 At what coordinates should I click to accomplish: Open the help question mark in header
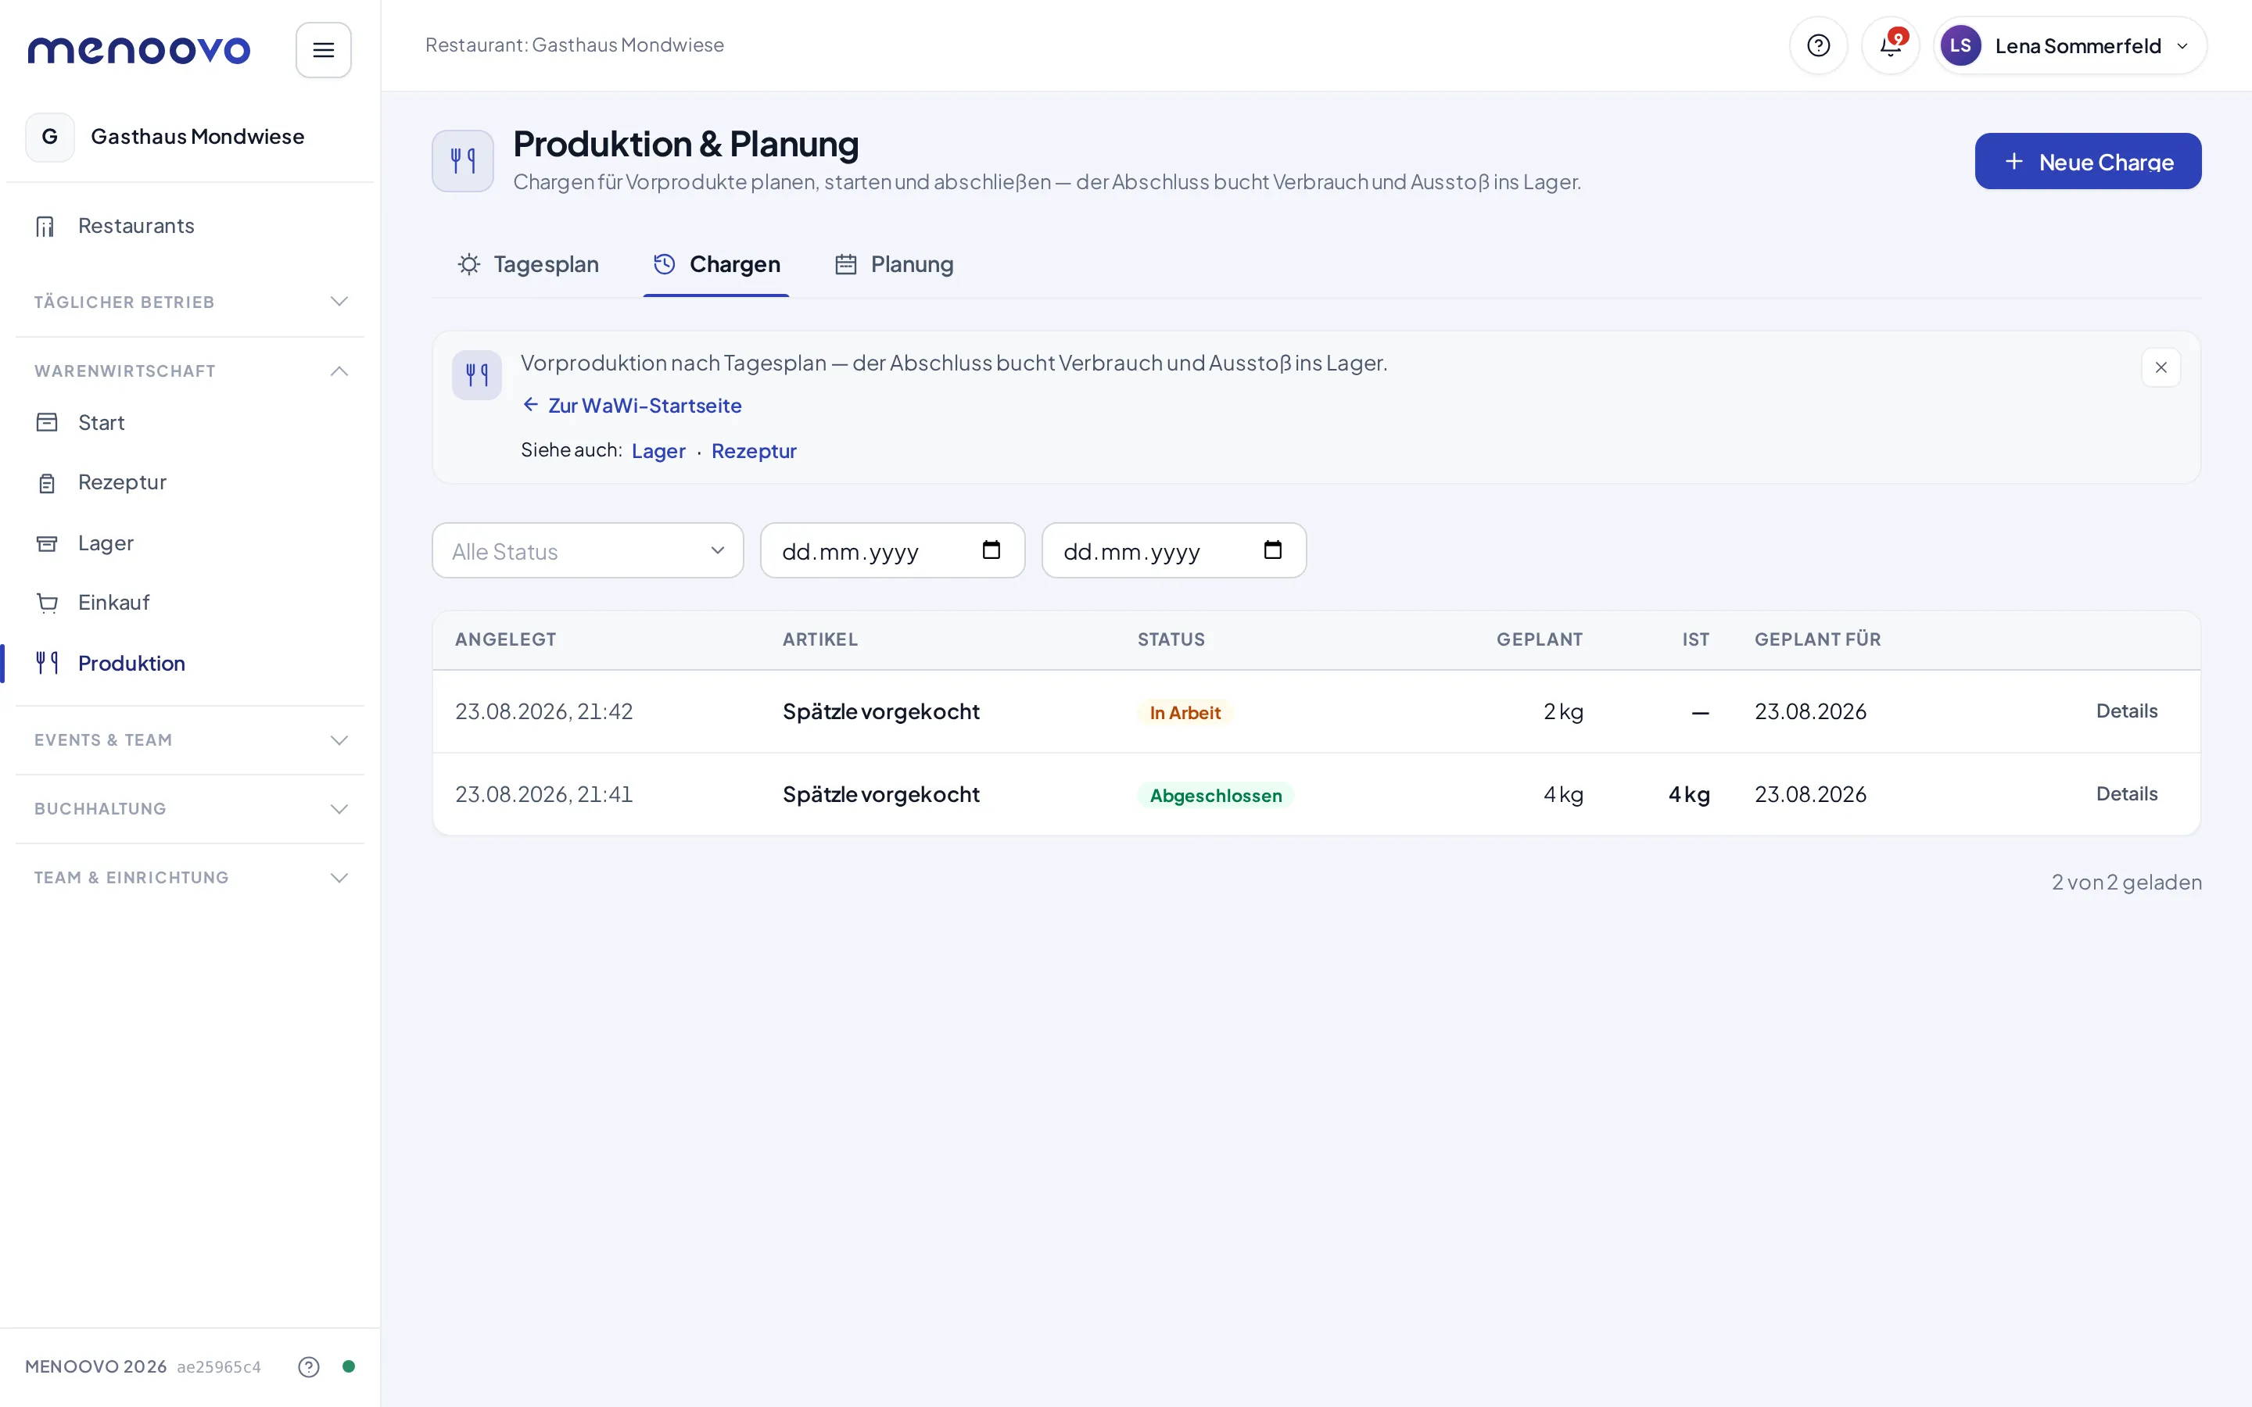1817,45
